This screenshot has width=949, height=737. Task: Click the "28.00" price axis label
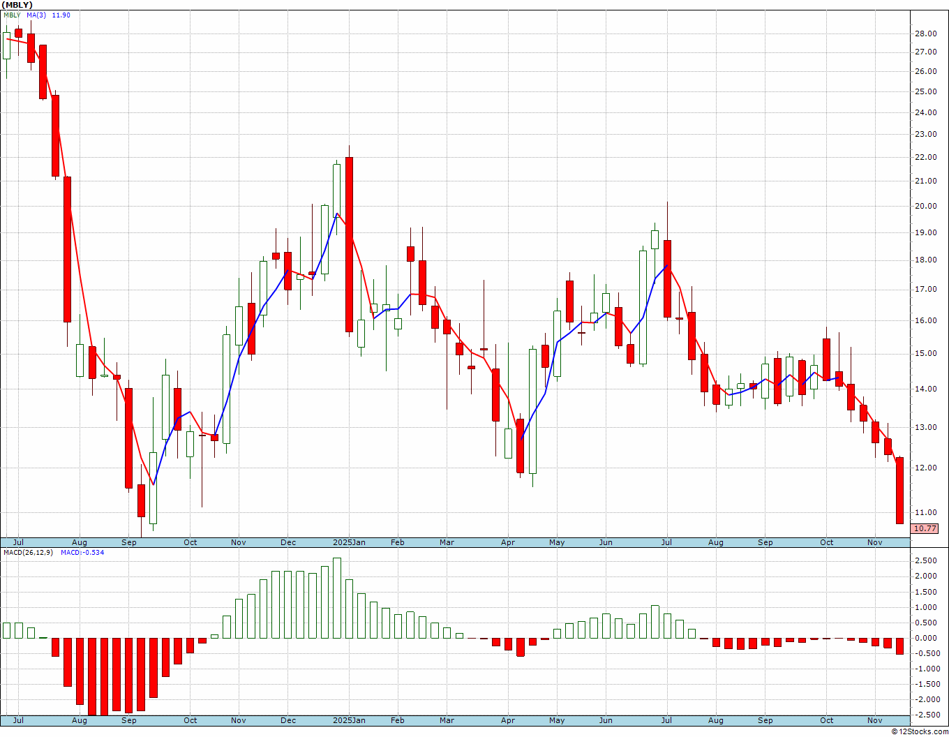pyautogui.click(x=926, y=33)
